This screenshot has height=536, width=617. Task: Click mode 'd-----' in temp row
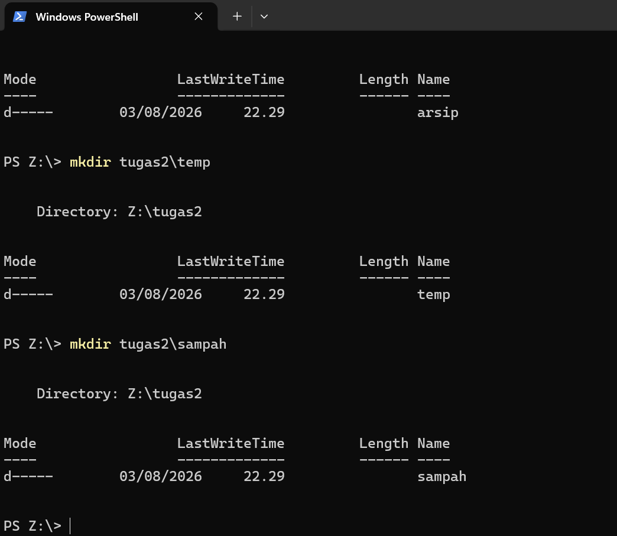click(28, 294)
